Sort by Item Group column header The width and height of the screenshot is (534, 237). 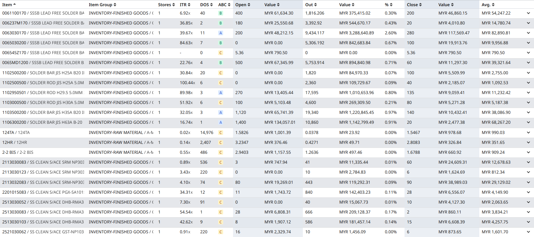pyautogui.click(x=102, y=5)
